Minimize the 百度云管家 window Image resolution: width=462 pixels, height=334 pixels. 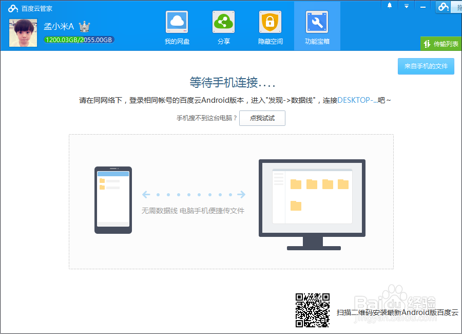[423, 7]
